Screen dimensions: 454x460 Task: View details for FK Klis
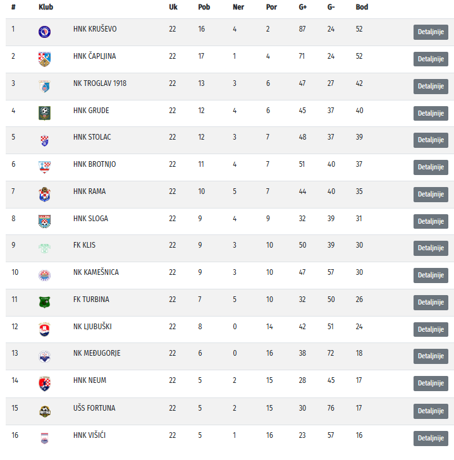coord(431,248)
